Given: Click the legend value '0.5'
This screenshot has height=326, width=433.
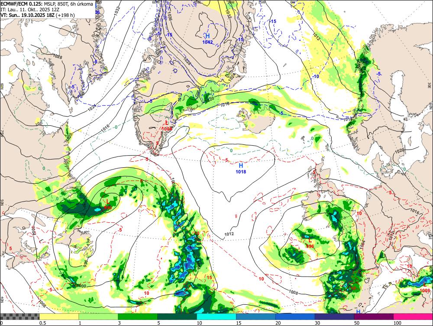Looking at the screenshot, I should pyautogui.click(x=42, y=323).
